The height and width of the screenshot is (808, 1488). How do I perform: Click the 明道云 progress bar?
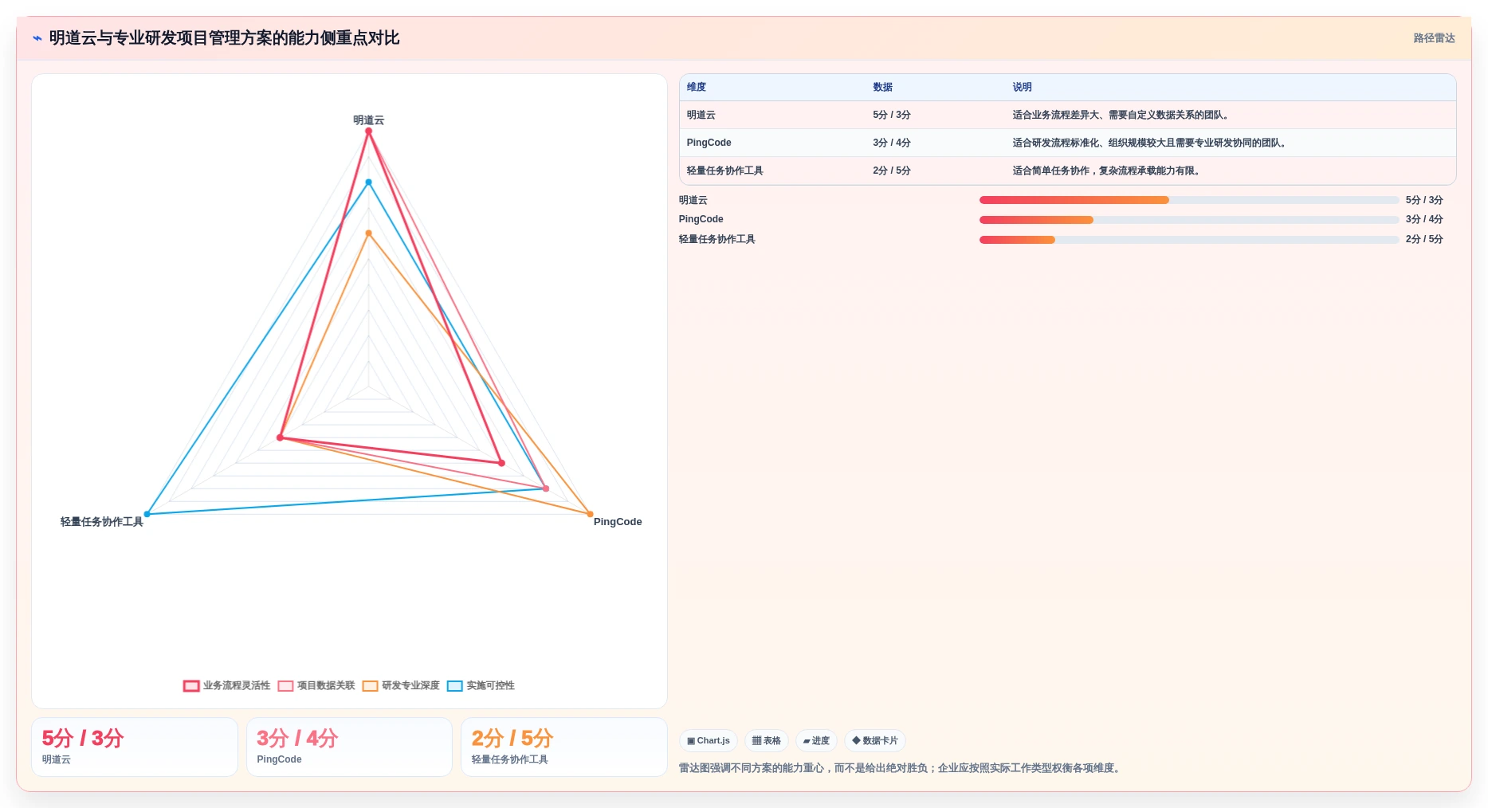[x=1189, y=200]
